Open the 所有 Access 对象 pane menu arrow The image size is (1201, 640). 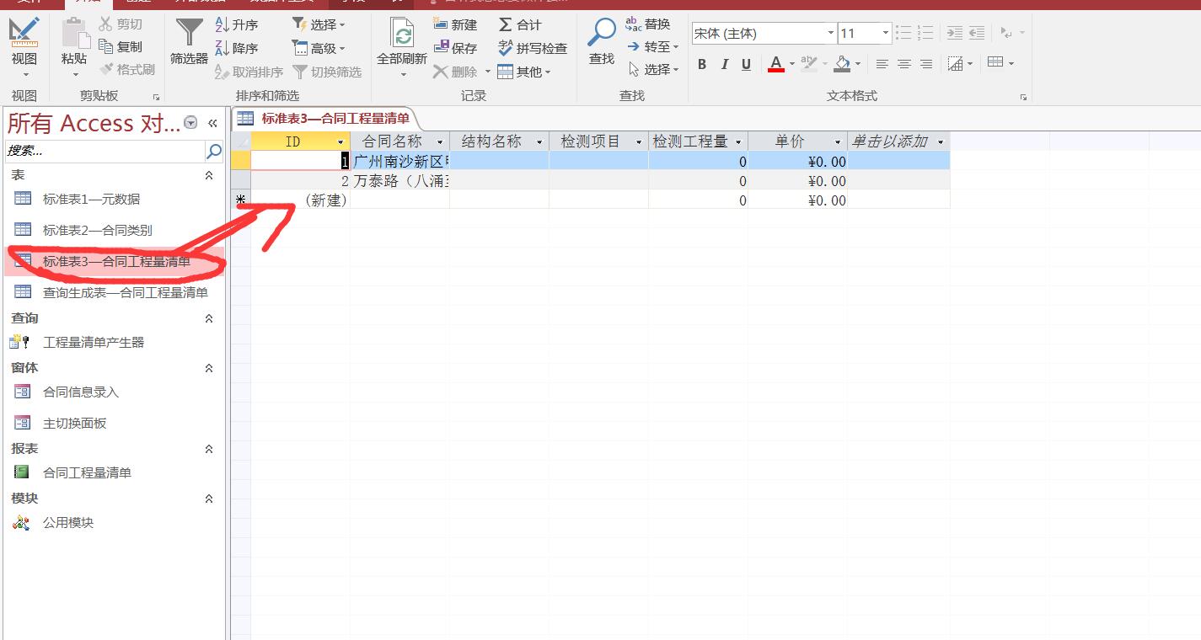click(x=190, y=123)
